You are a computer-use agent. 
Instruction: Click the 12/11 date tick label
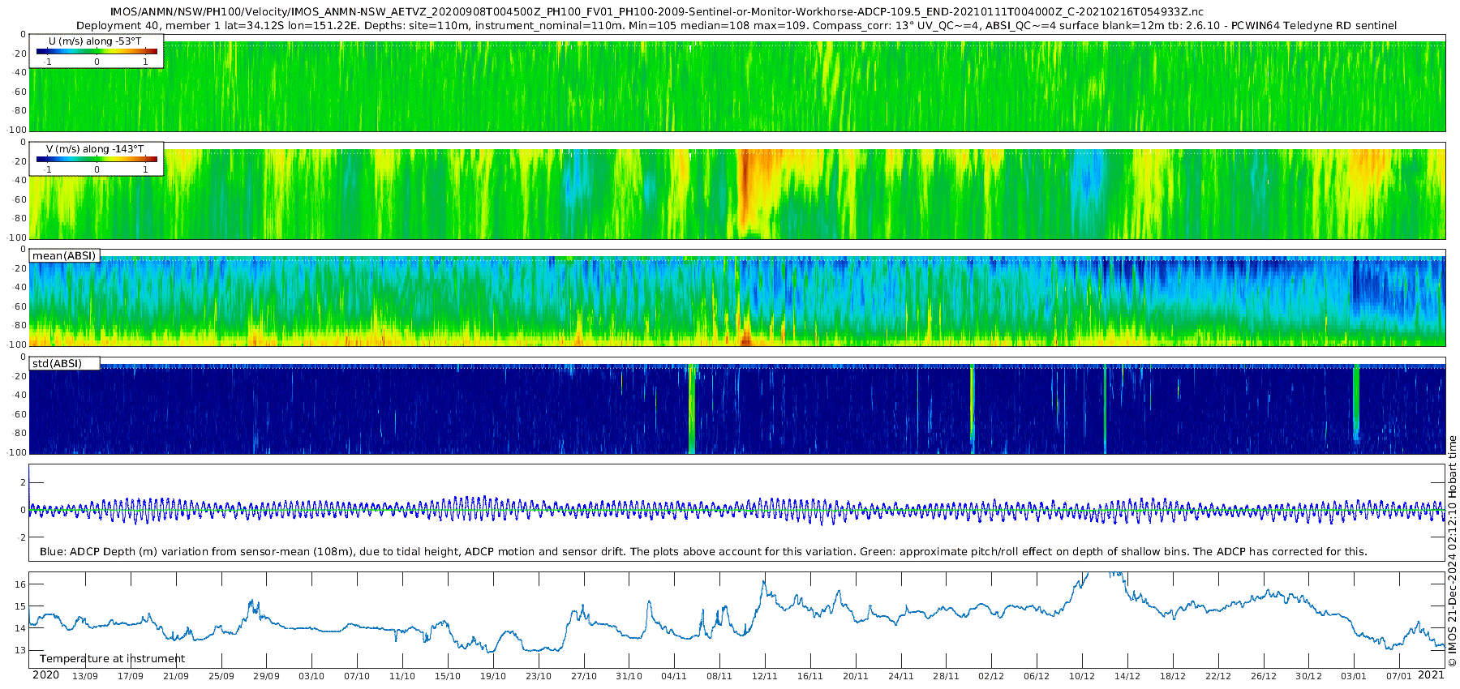[x=764, y=676]
